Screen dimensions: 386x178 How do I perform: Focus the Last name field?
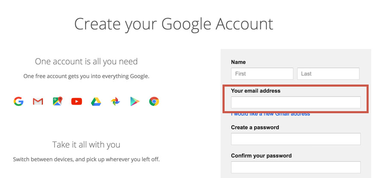point(328,74)
